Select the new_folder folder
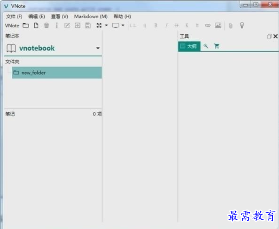Viewport: 279px width, 229px height. (x=57, y=73)
